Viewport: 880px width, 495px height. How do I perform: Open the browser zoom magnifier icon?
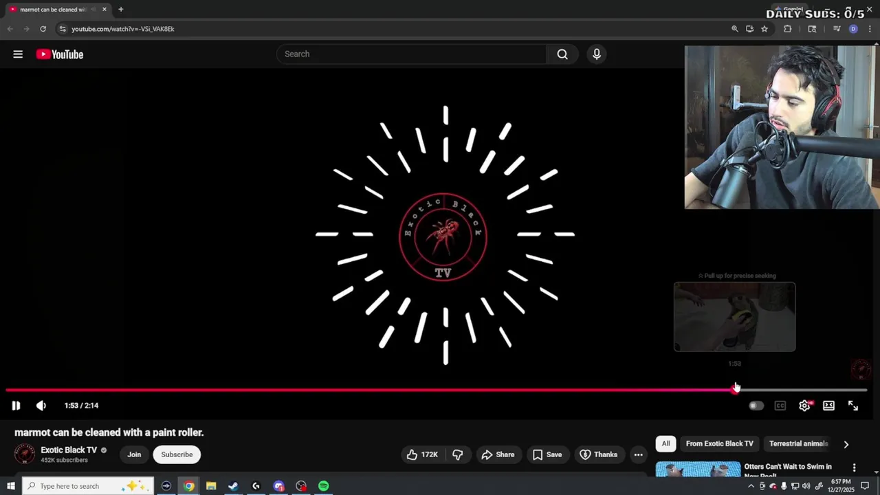[x=735, y=29]
